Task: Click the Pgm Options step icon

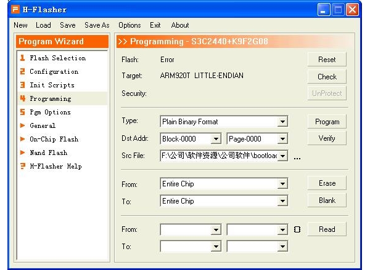Action: (22, 112)
